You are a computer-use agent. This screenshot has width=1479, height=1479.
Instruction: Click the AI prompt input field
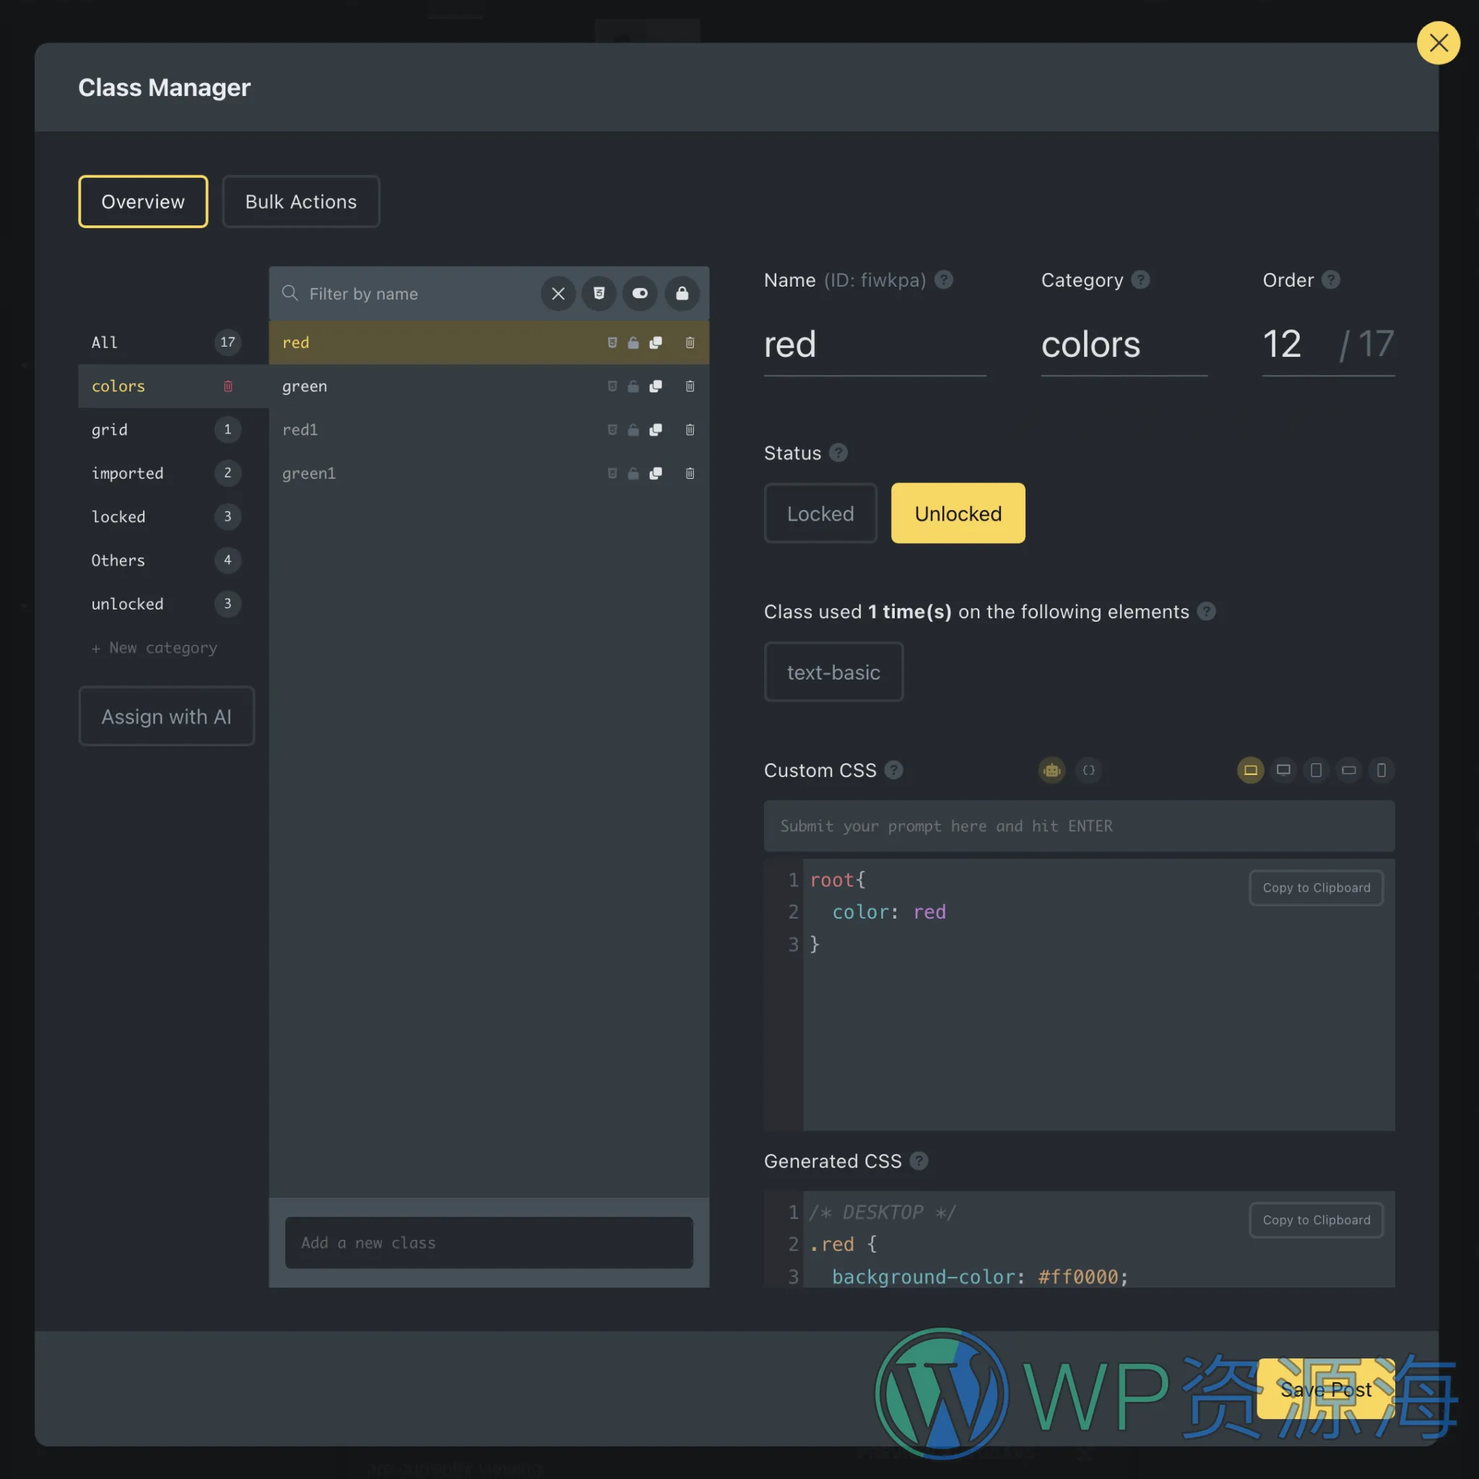coord(1080,826)
